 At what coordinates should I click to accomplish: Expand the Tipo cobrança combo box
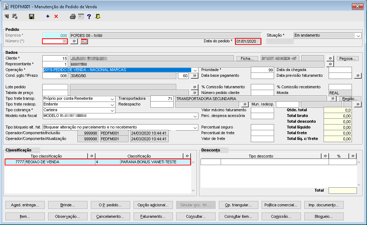click(112, 110)
